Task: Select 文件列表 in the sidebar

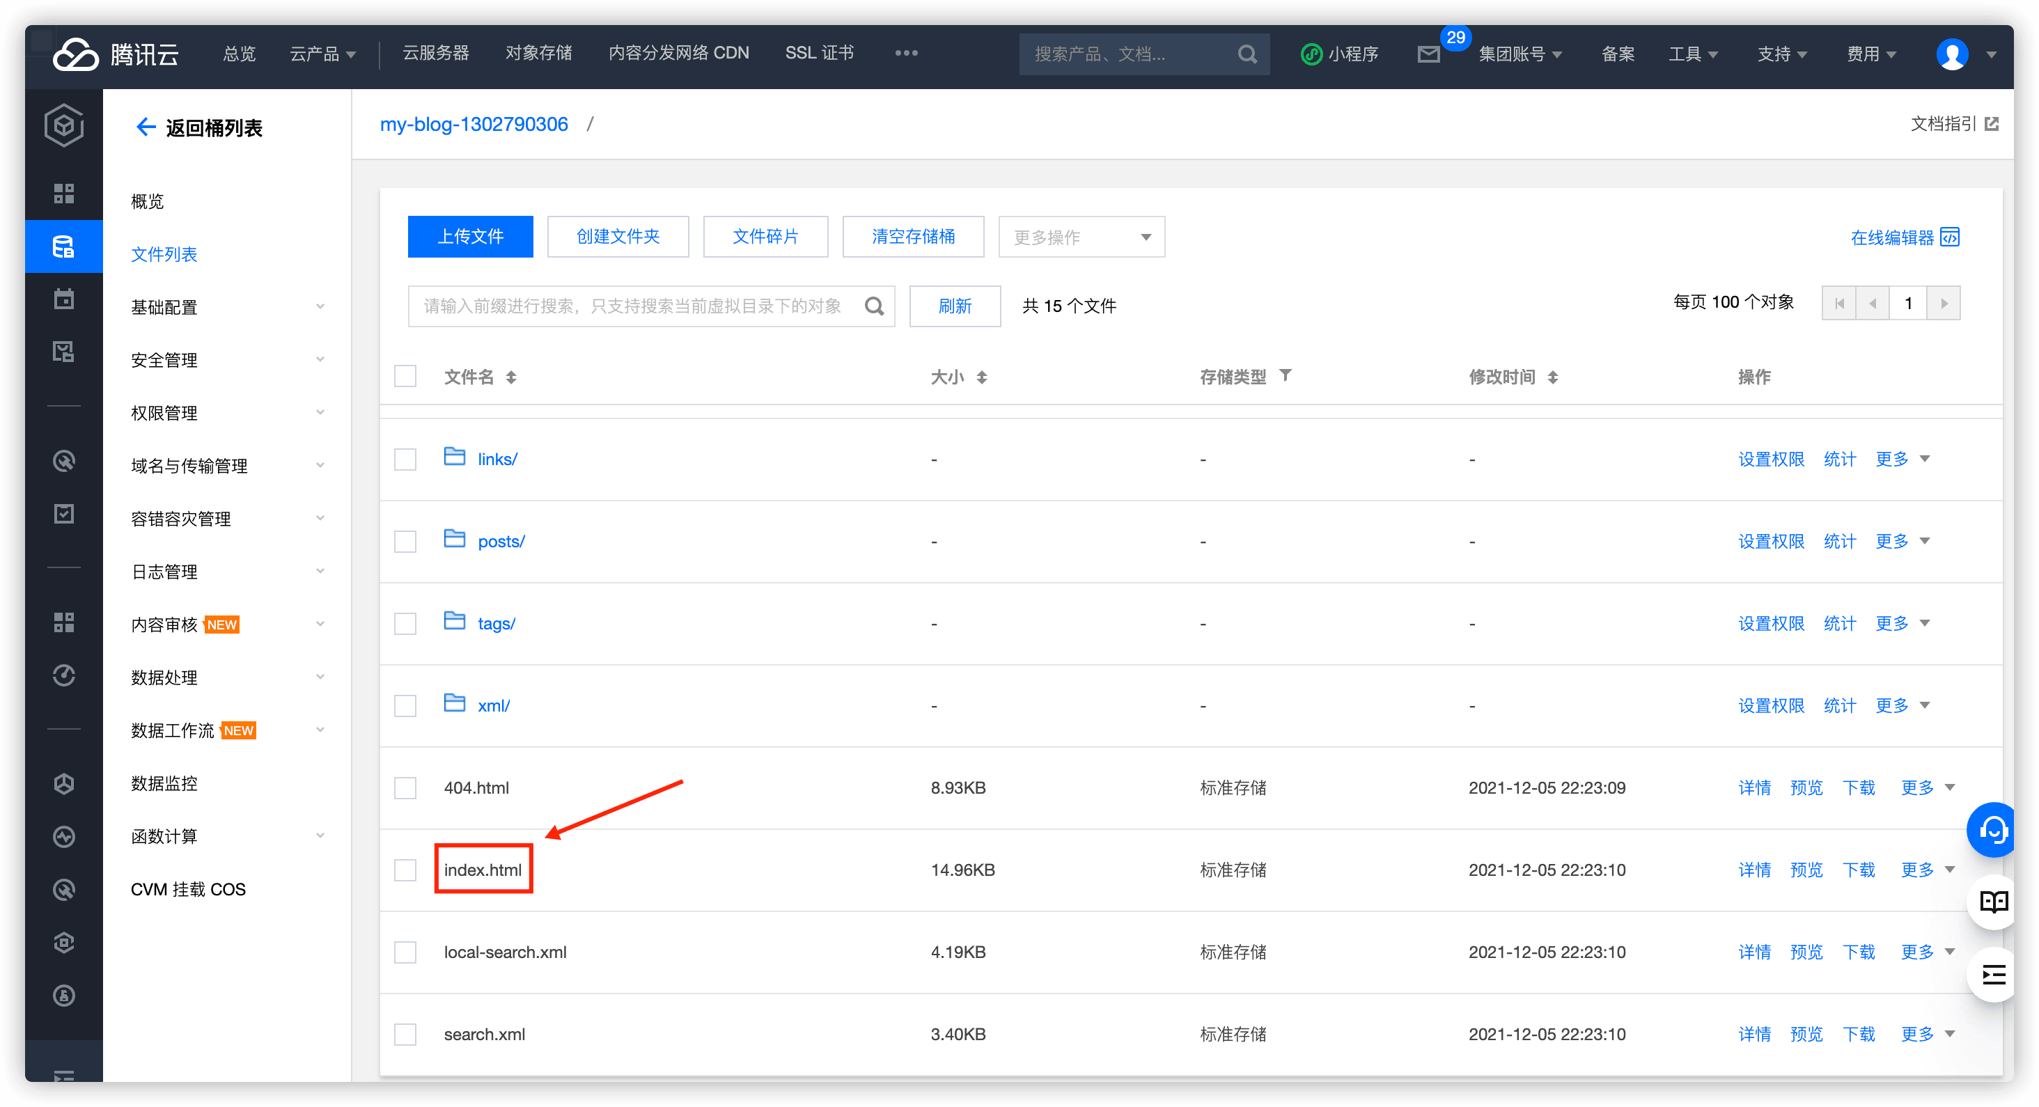Action: 164,254
